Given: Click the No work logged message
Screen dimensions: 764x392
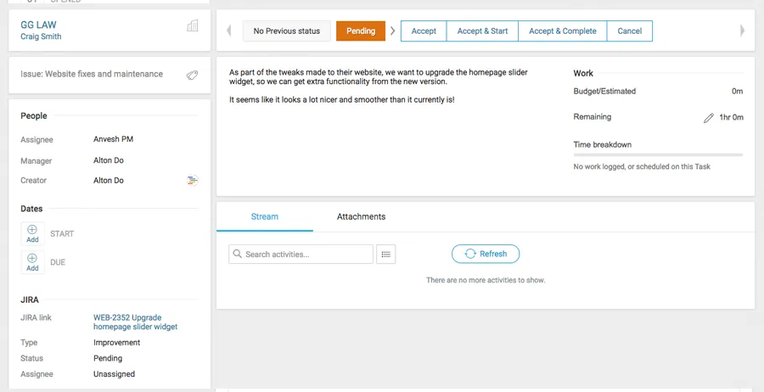Looking at the screenshot, I should pos(642,166).
